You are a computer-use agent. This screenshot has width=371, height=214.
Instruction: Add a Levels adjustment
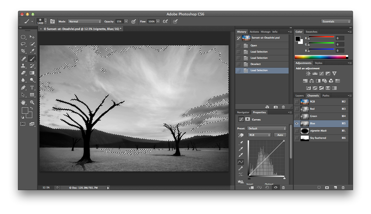tap(315, 73)
